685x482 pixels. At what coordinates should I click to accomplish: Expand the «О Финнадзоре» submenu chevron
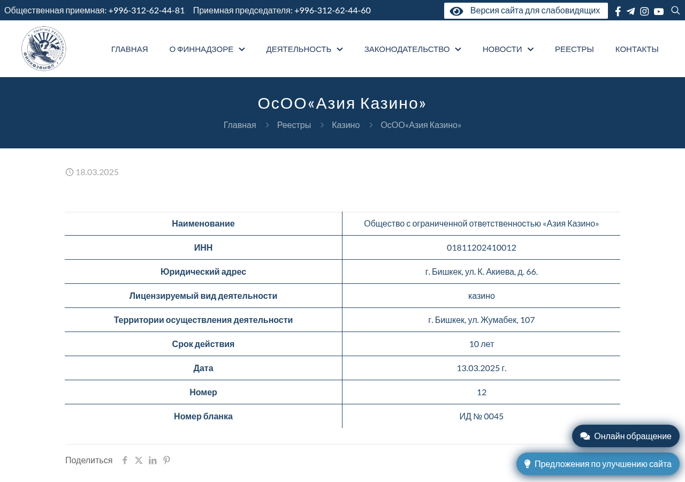(x=242, y=49)
